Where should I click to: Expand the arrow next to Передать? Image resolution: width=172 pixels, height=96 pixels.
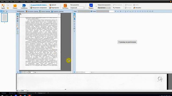point(96,6)
